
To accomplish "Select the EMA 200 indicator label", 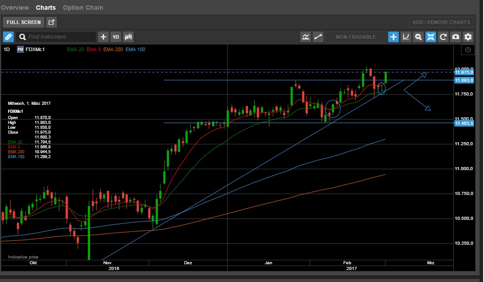I will click(113, 49).
